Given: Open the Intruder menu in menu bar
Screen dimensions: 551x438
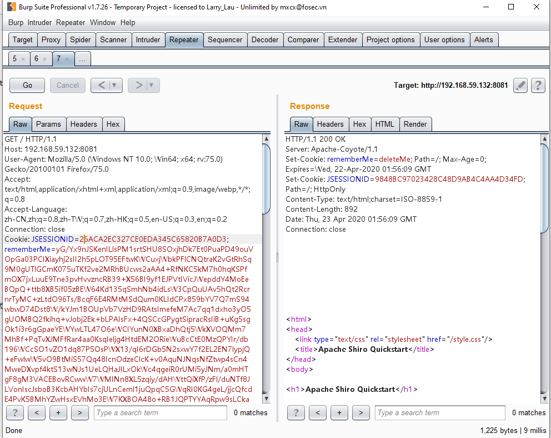Looking at the screenshot, I should 39,23.
